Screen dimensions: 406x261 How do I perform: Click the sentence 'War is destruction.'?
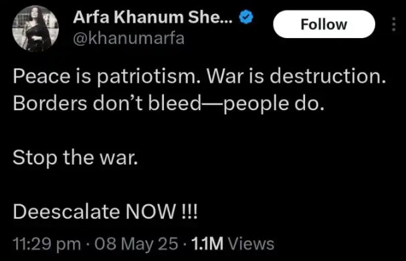296,77
